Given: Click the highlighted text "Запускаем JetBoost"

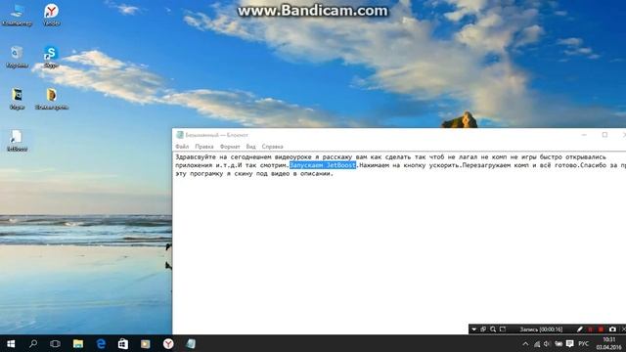Looking at the screenshot, I should point(323,165).
